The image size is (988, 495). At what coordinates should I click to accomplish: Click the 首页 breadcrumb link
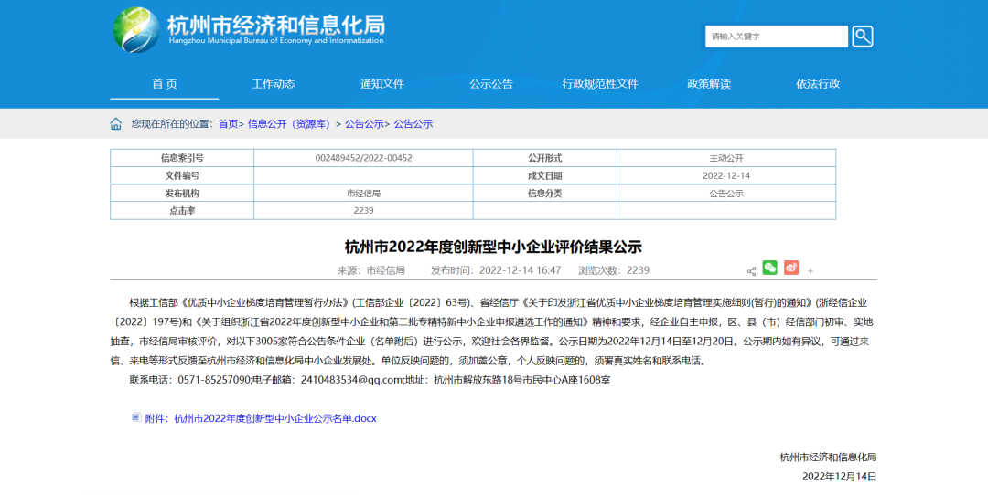point(228,124)
